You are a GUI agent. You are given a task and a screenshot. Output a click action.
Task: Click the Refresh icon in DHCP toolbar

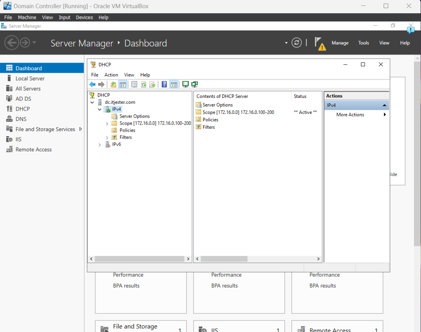[143, 84]
